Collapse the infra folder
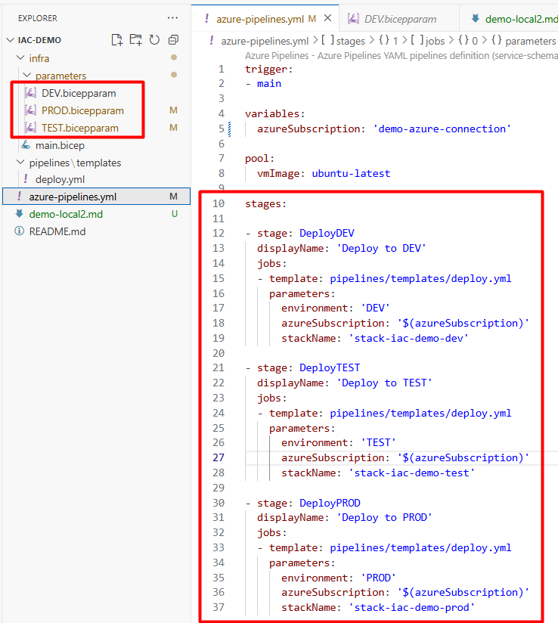Image resolution: width=558 pixels, height=623 pixels. coord(20,58)
